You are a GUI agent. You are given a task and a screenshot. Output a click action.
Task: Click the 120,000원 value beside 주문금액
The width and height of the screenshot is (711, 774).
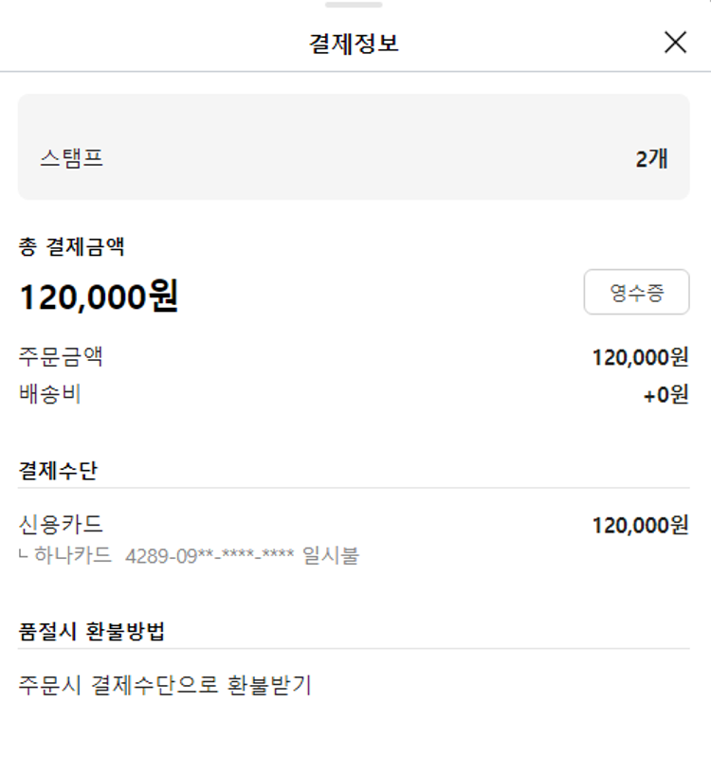pyautogui.click(x=640, y=357)
